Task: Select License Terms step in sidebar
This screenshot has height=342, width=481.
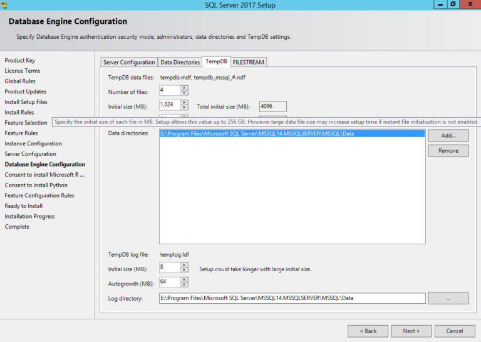Action: 23,71
